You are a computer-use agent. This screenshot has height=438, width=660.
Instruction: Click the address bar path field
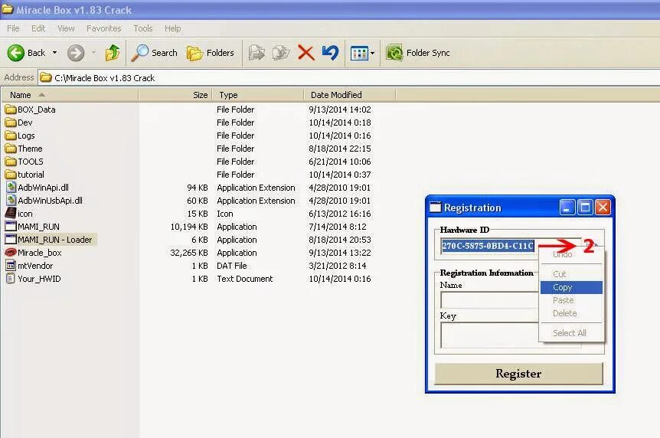(x=349, y=78)
